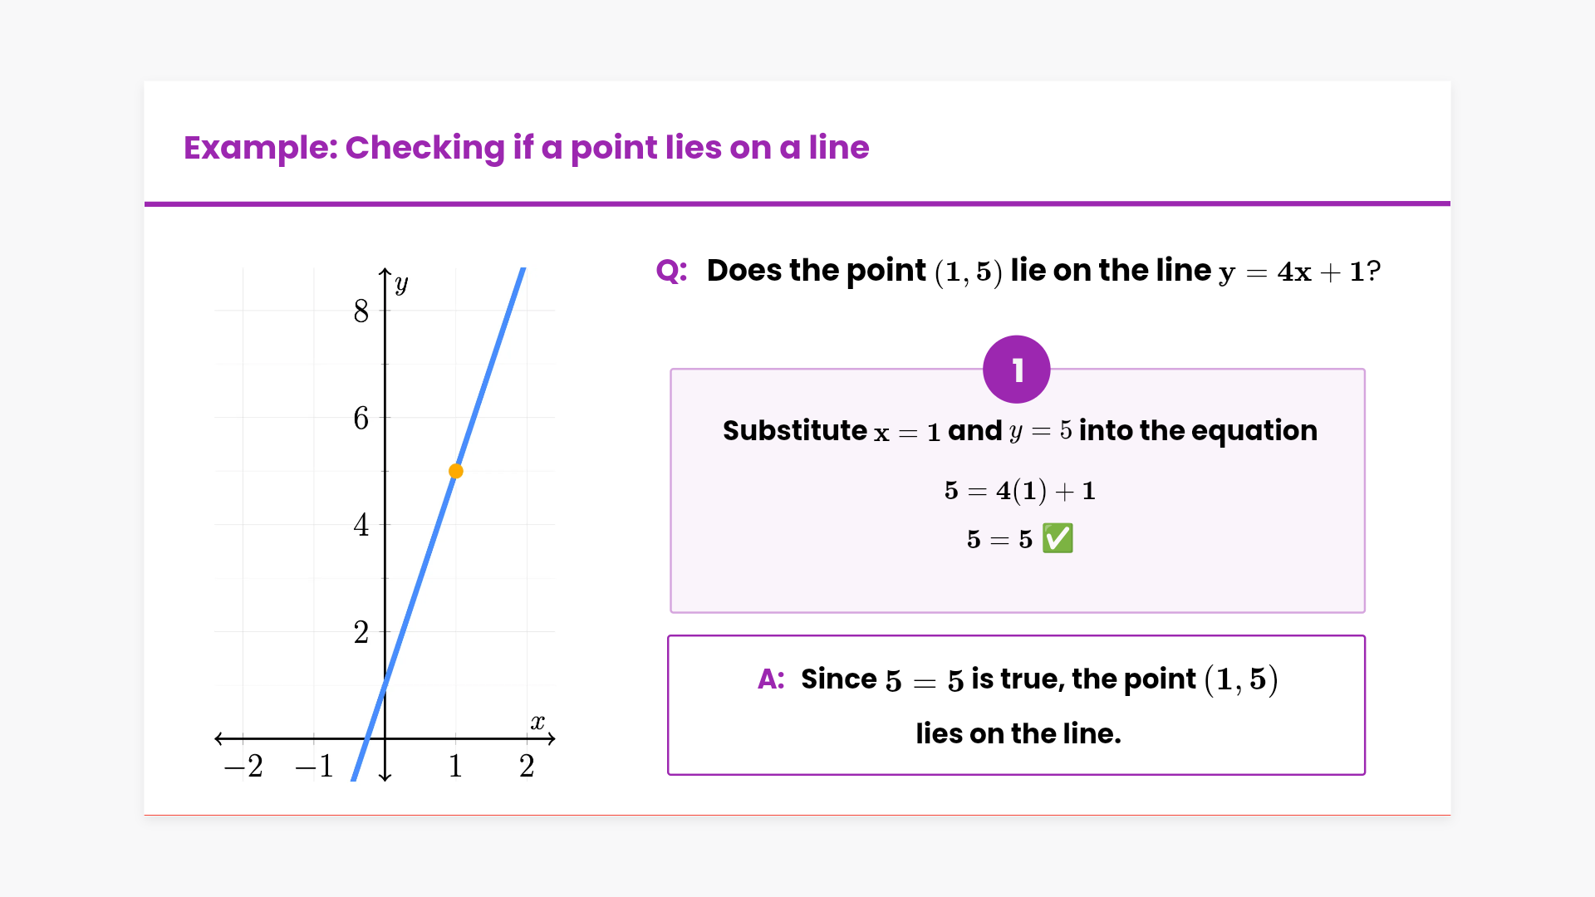Click the purple A: answer label

point(771,679)
